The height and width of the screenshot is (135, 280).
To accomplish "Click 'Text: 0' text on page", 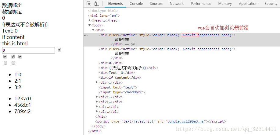I will click(10, 31).
